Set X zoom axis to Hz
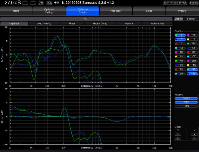 178,134
